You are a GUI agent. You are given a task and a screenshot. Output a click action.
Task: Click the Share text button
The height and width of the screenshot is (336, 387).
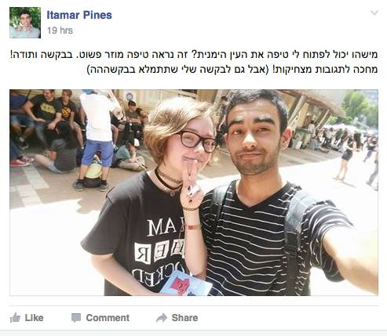(x=184, y=318)
